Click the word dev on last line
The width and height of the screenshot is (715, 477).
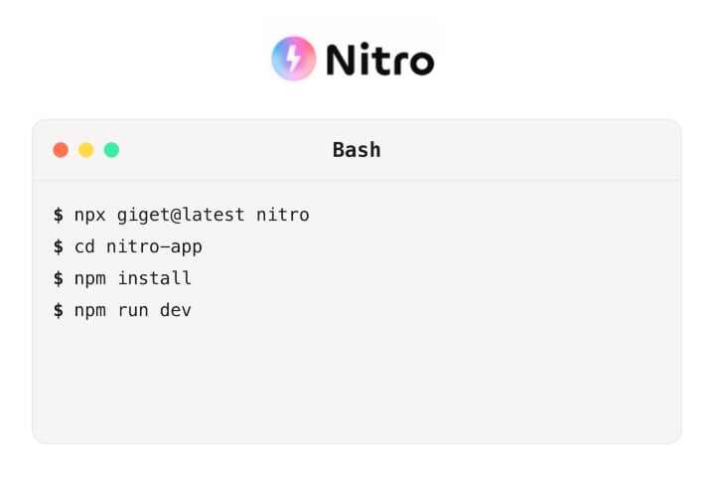(176, 310)
